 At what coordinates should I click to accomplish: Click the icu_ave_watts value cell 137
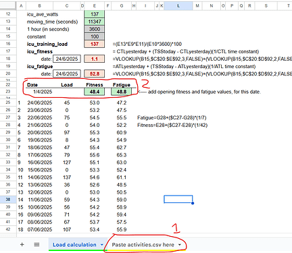point(95,14)
